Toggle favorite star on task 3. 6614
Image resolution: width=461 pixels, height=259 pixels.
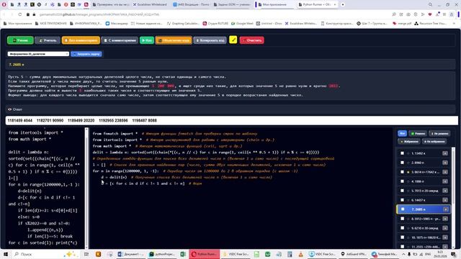tap(408, 172)
